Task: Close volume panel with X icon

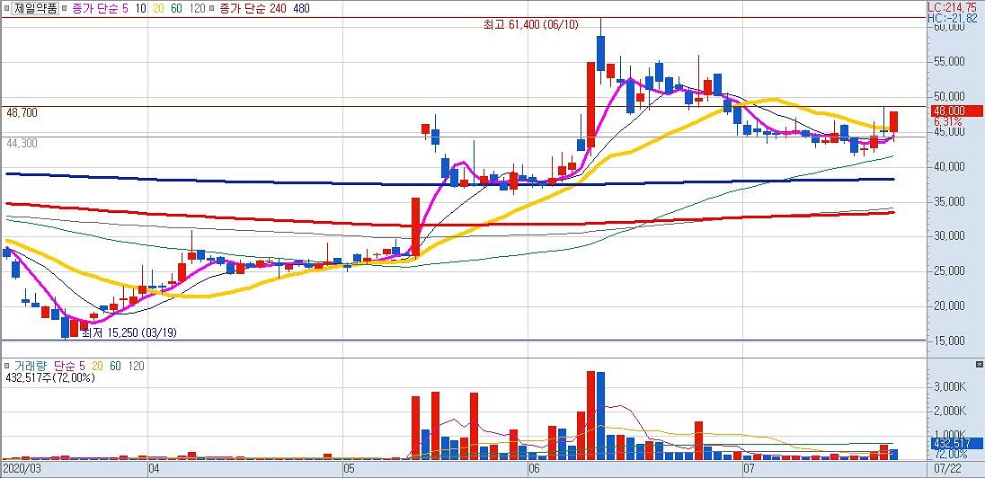Action: (979, 364)
